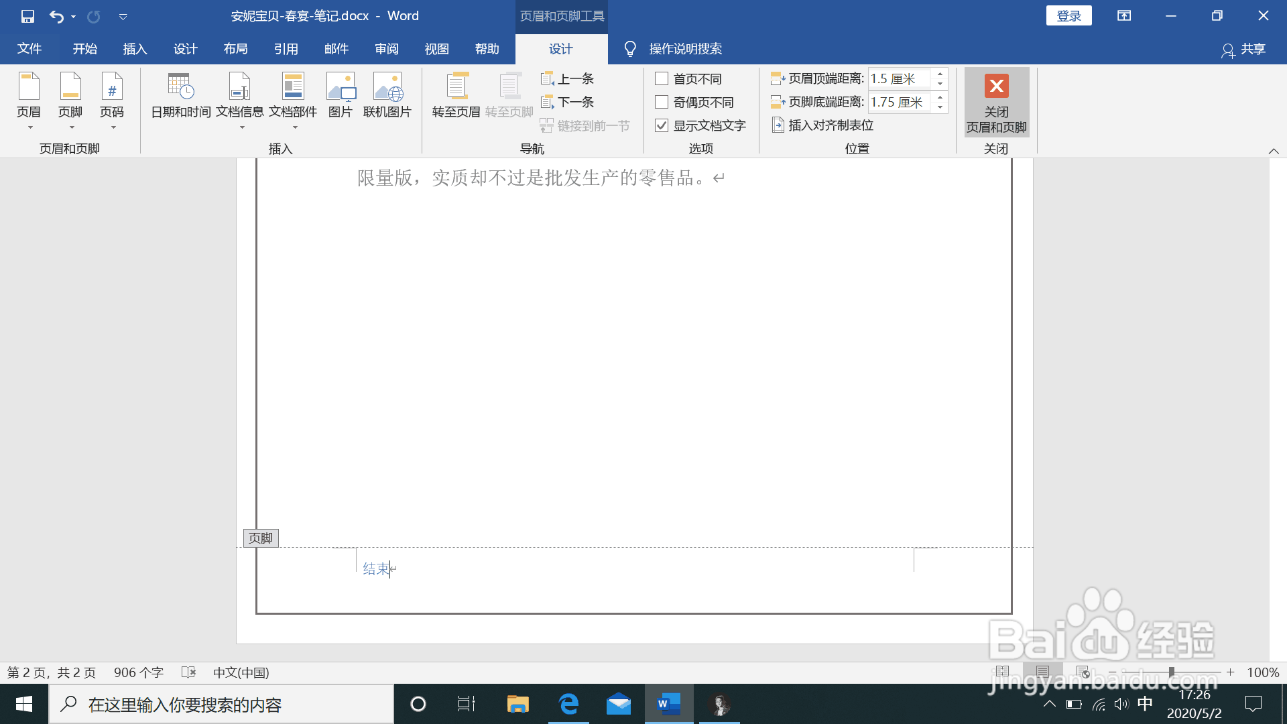Switch to the 插入 ribbon tab
Viewport: 1287px width, 724px height.
coord(135,48)
